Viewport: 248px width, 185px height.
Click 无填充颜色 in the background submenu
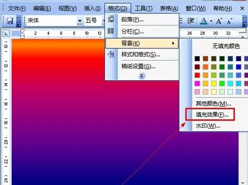pyautogui.click(x=226, y=46)
